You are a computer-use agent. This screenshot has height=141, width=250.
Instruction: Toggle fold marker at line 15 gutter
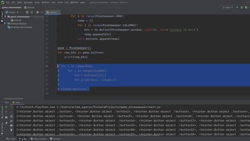(56, 25)
